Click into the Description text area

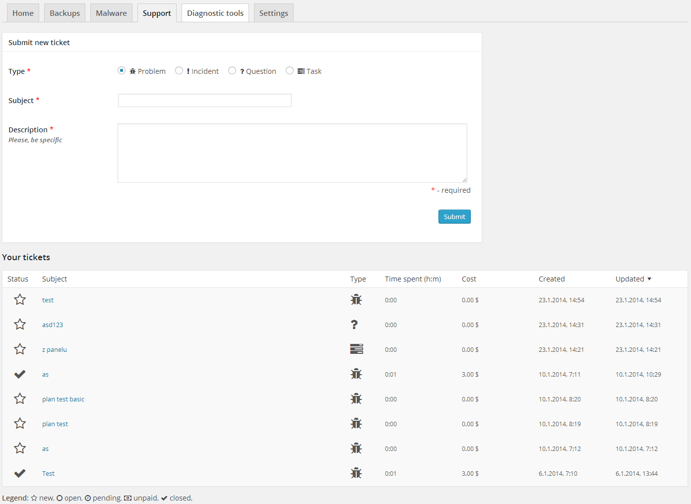click(x=292, y=153)
